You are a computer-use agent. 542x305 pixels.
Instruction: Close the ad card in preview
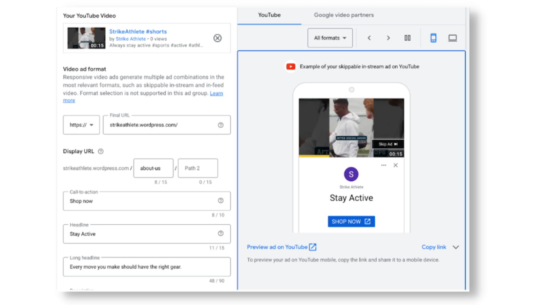(395, 165)
